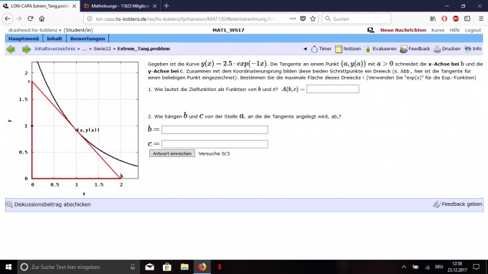Open a new browser tab
This screenshot has width=488, height=274.
coord(166,6)
